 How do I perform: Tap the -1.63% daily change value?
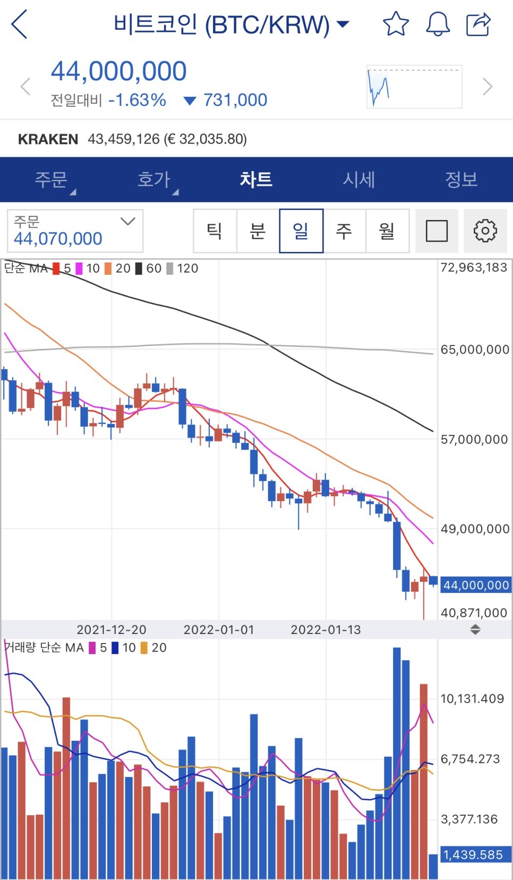tap(137, 100)
